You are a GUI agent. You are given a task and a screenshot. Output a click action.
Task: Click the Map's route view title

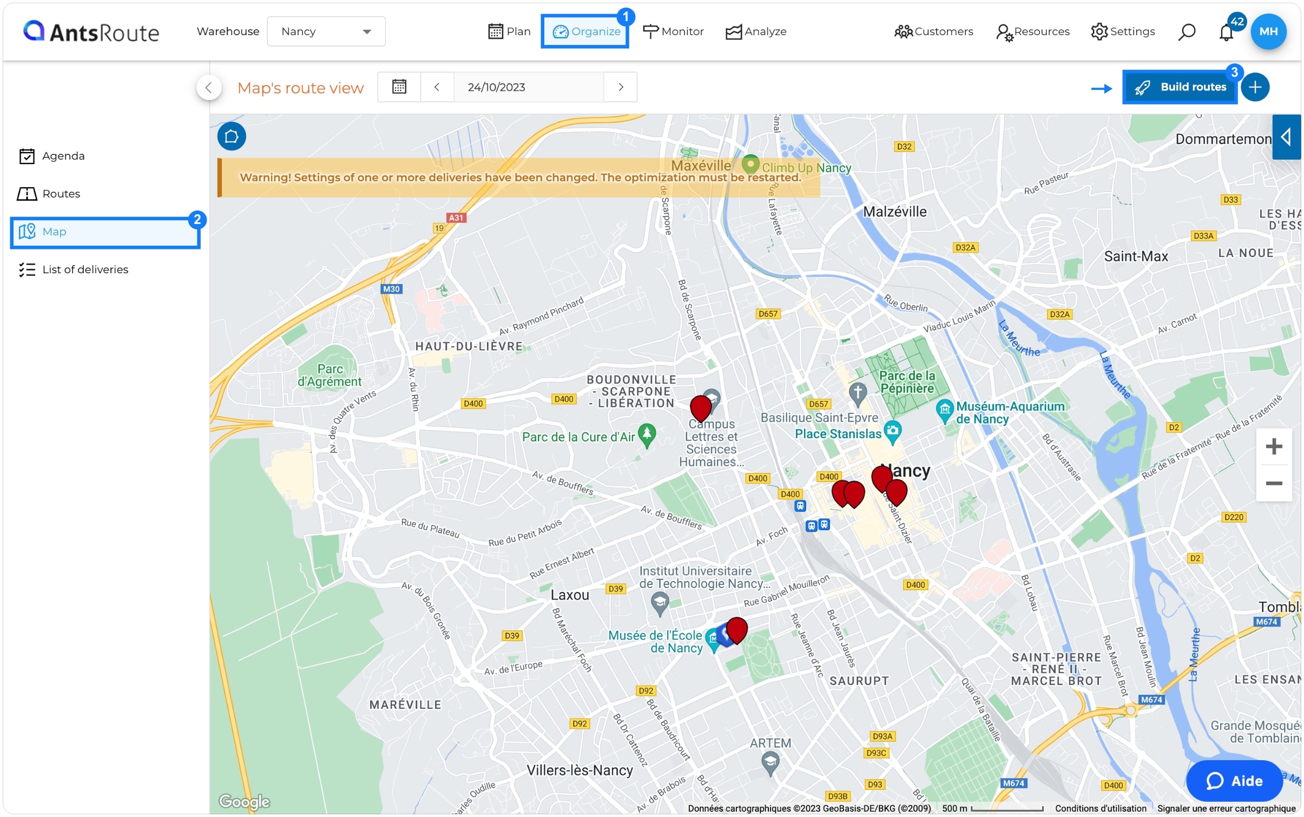(300, 88)
